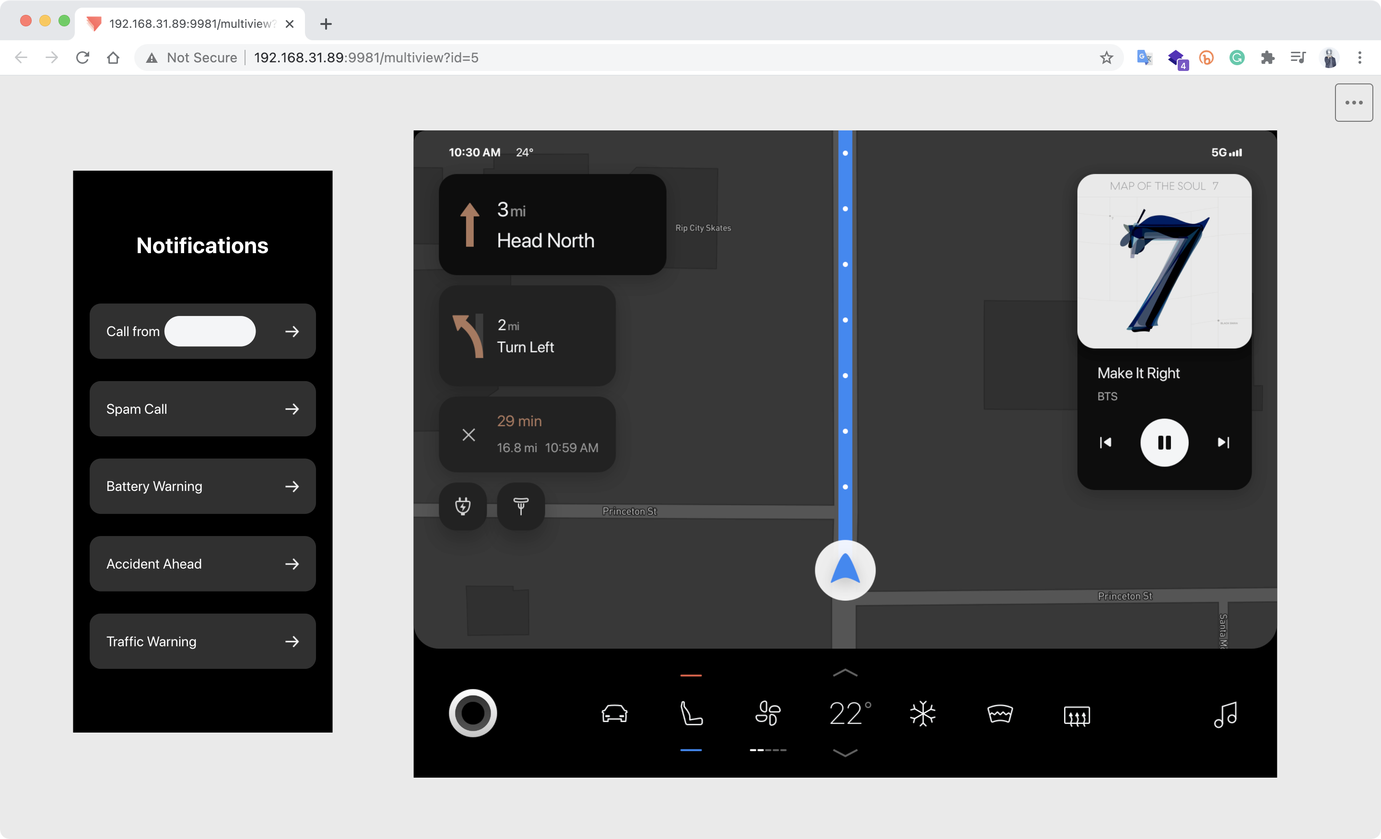
Task: Cancel navigation with the X icon
Action: (x=468, y=434)
